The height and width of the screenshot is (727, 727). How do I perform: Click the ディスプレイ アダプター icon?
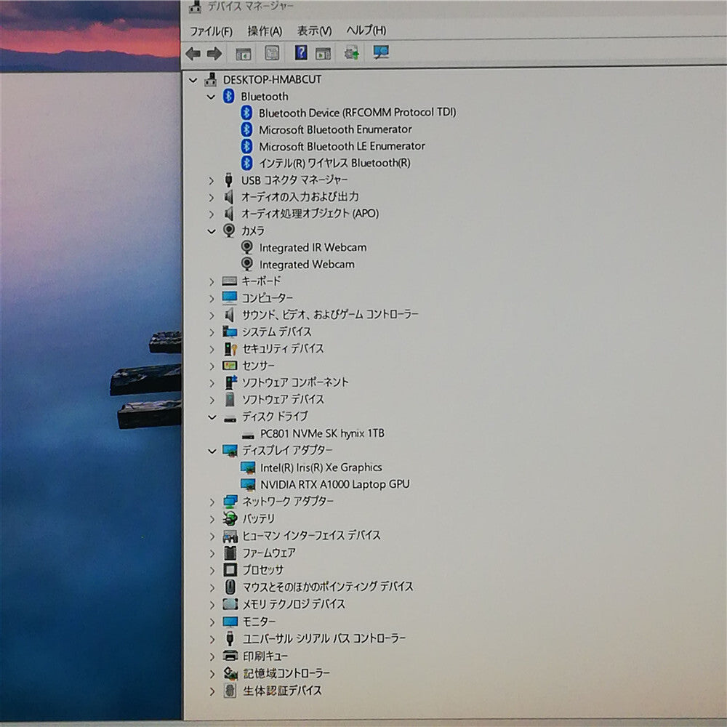tap(230, 450)
